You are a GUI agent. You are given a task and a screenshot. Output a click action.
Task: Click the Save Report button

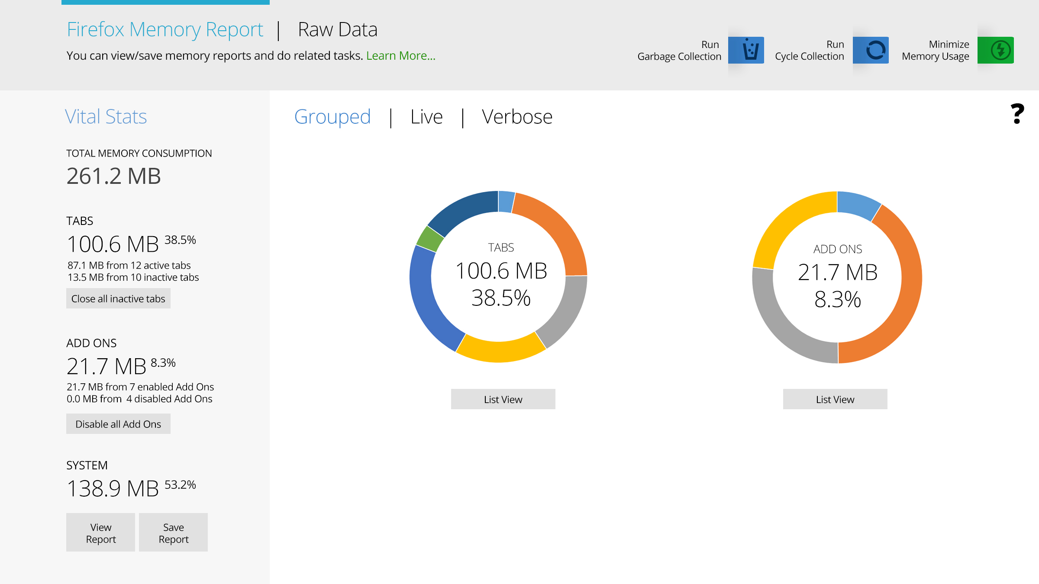173,533
